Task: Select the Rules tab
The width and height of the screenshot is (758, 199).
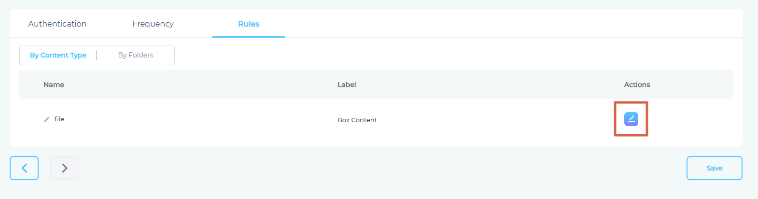Action: (249, 24)
